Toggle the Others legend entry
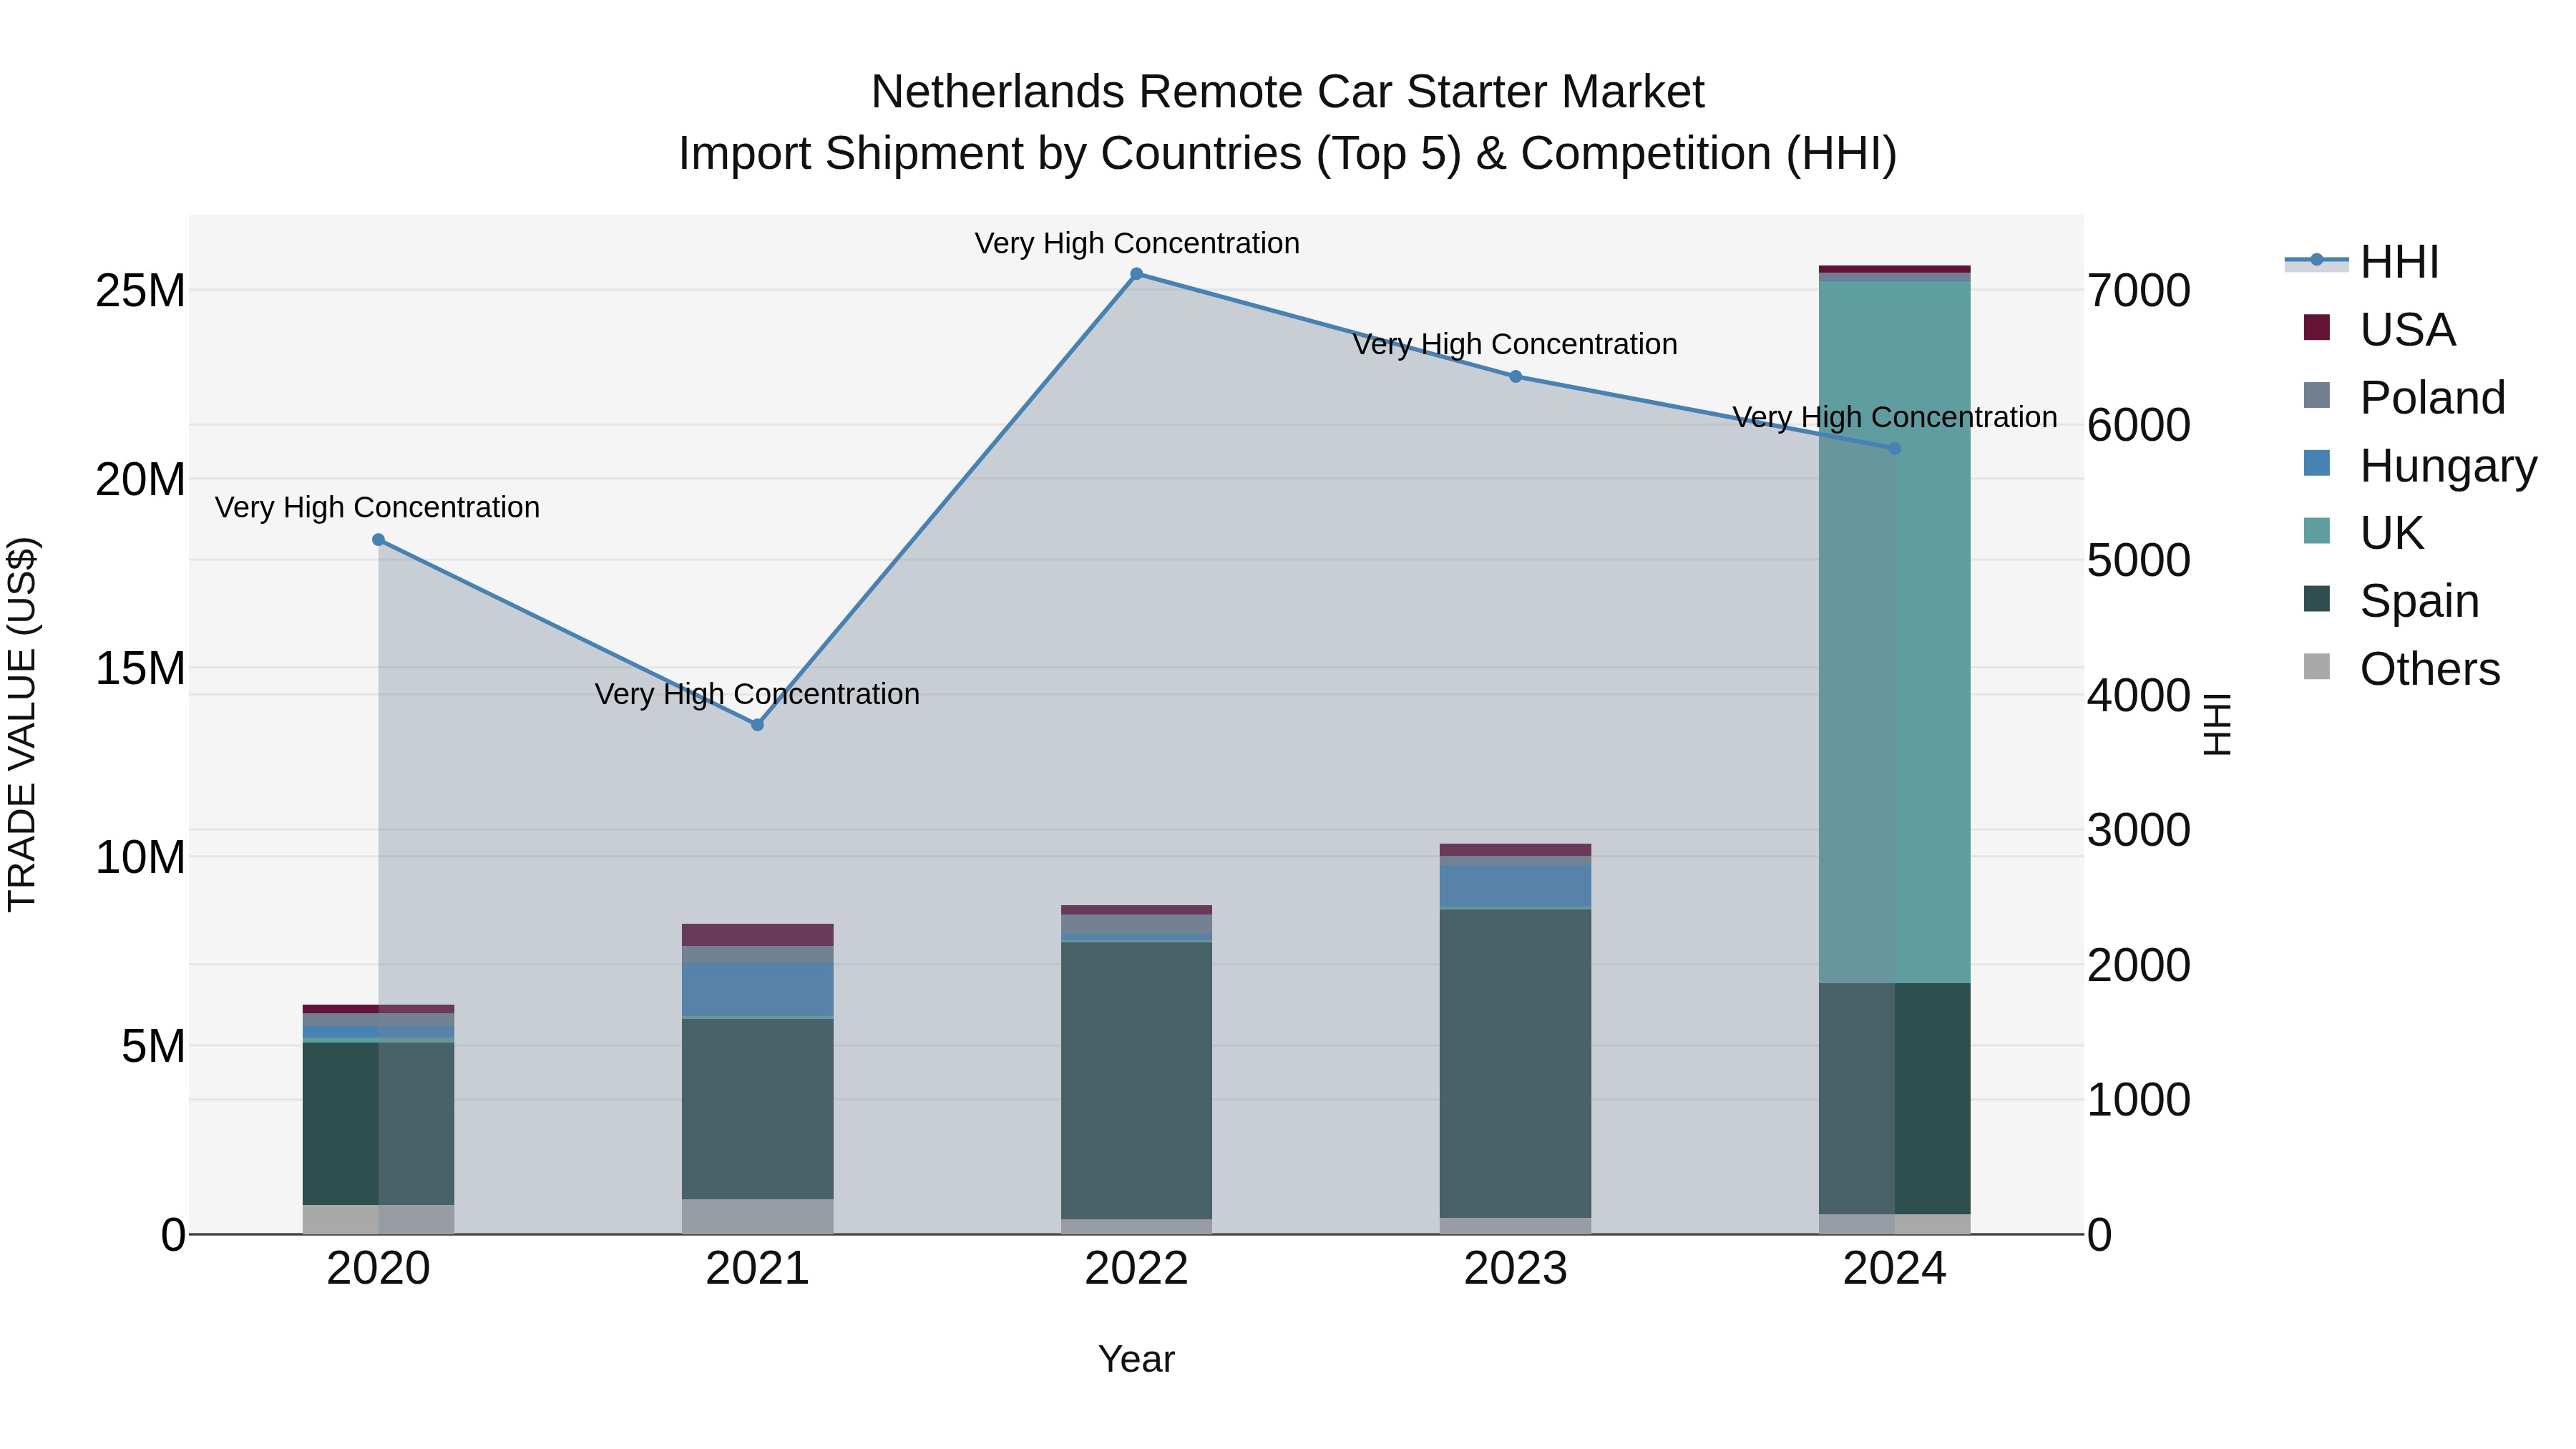The image size is (2576, 1449). click(x=2401, y=668)
